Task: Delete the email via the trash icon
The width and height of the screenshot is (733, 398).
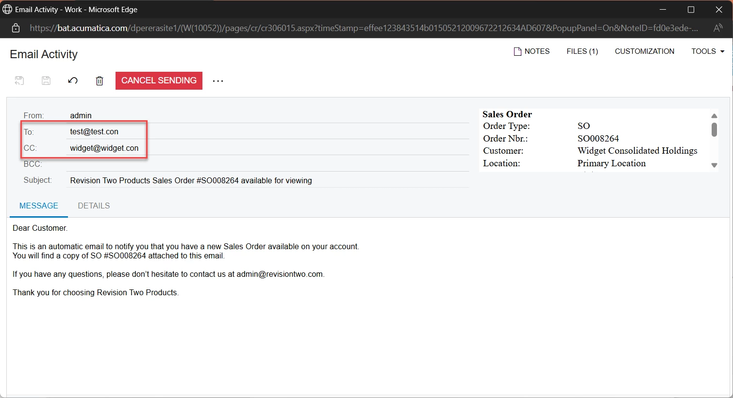Action: click(100, 81)
